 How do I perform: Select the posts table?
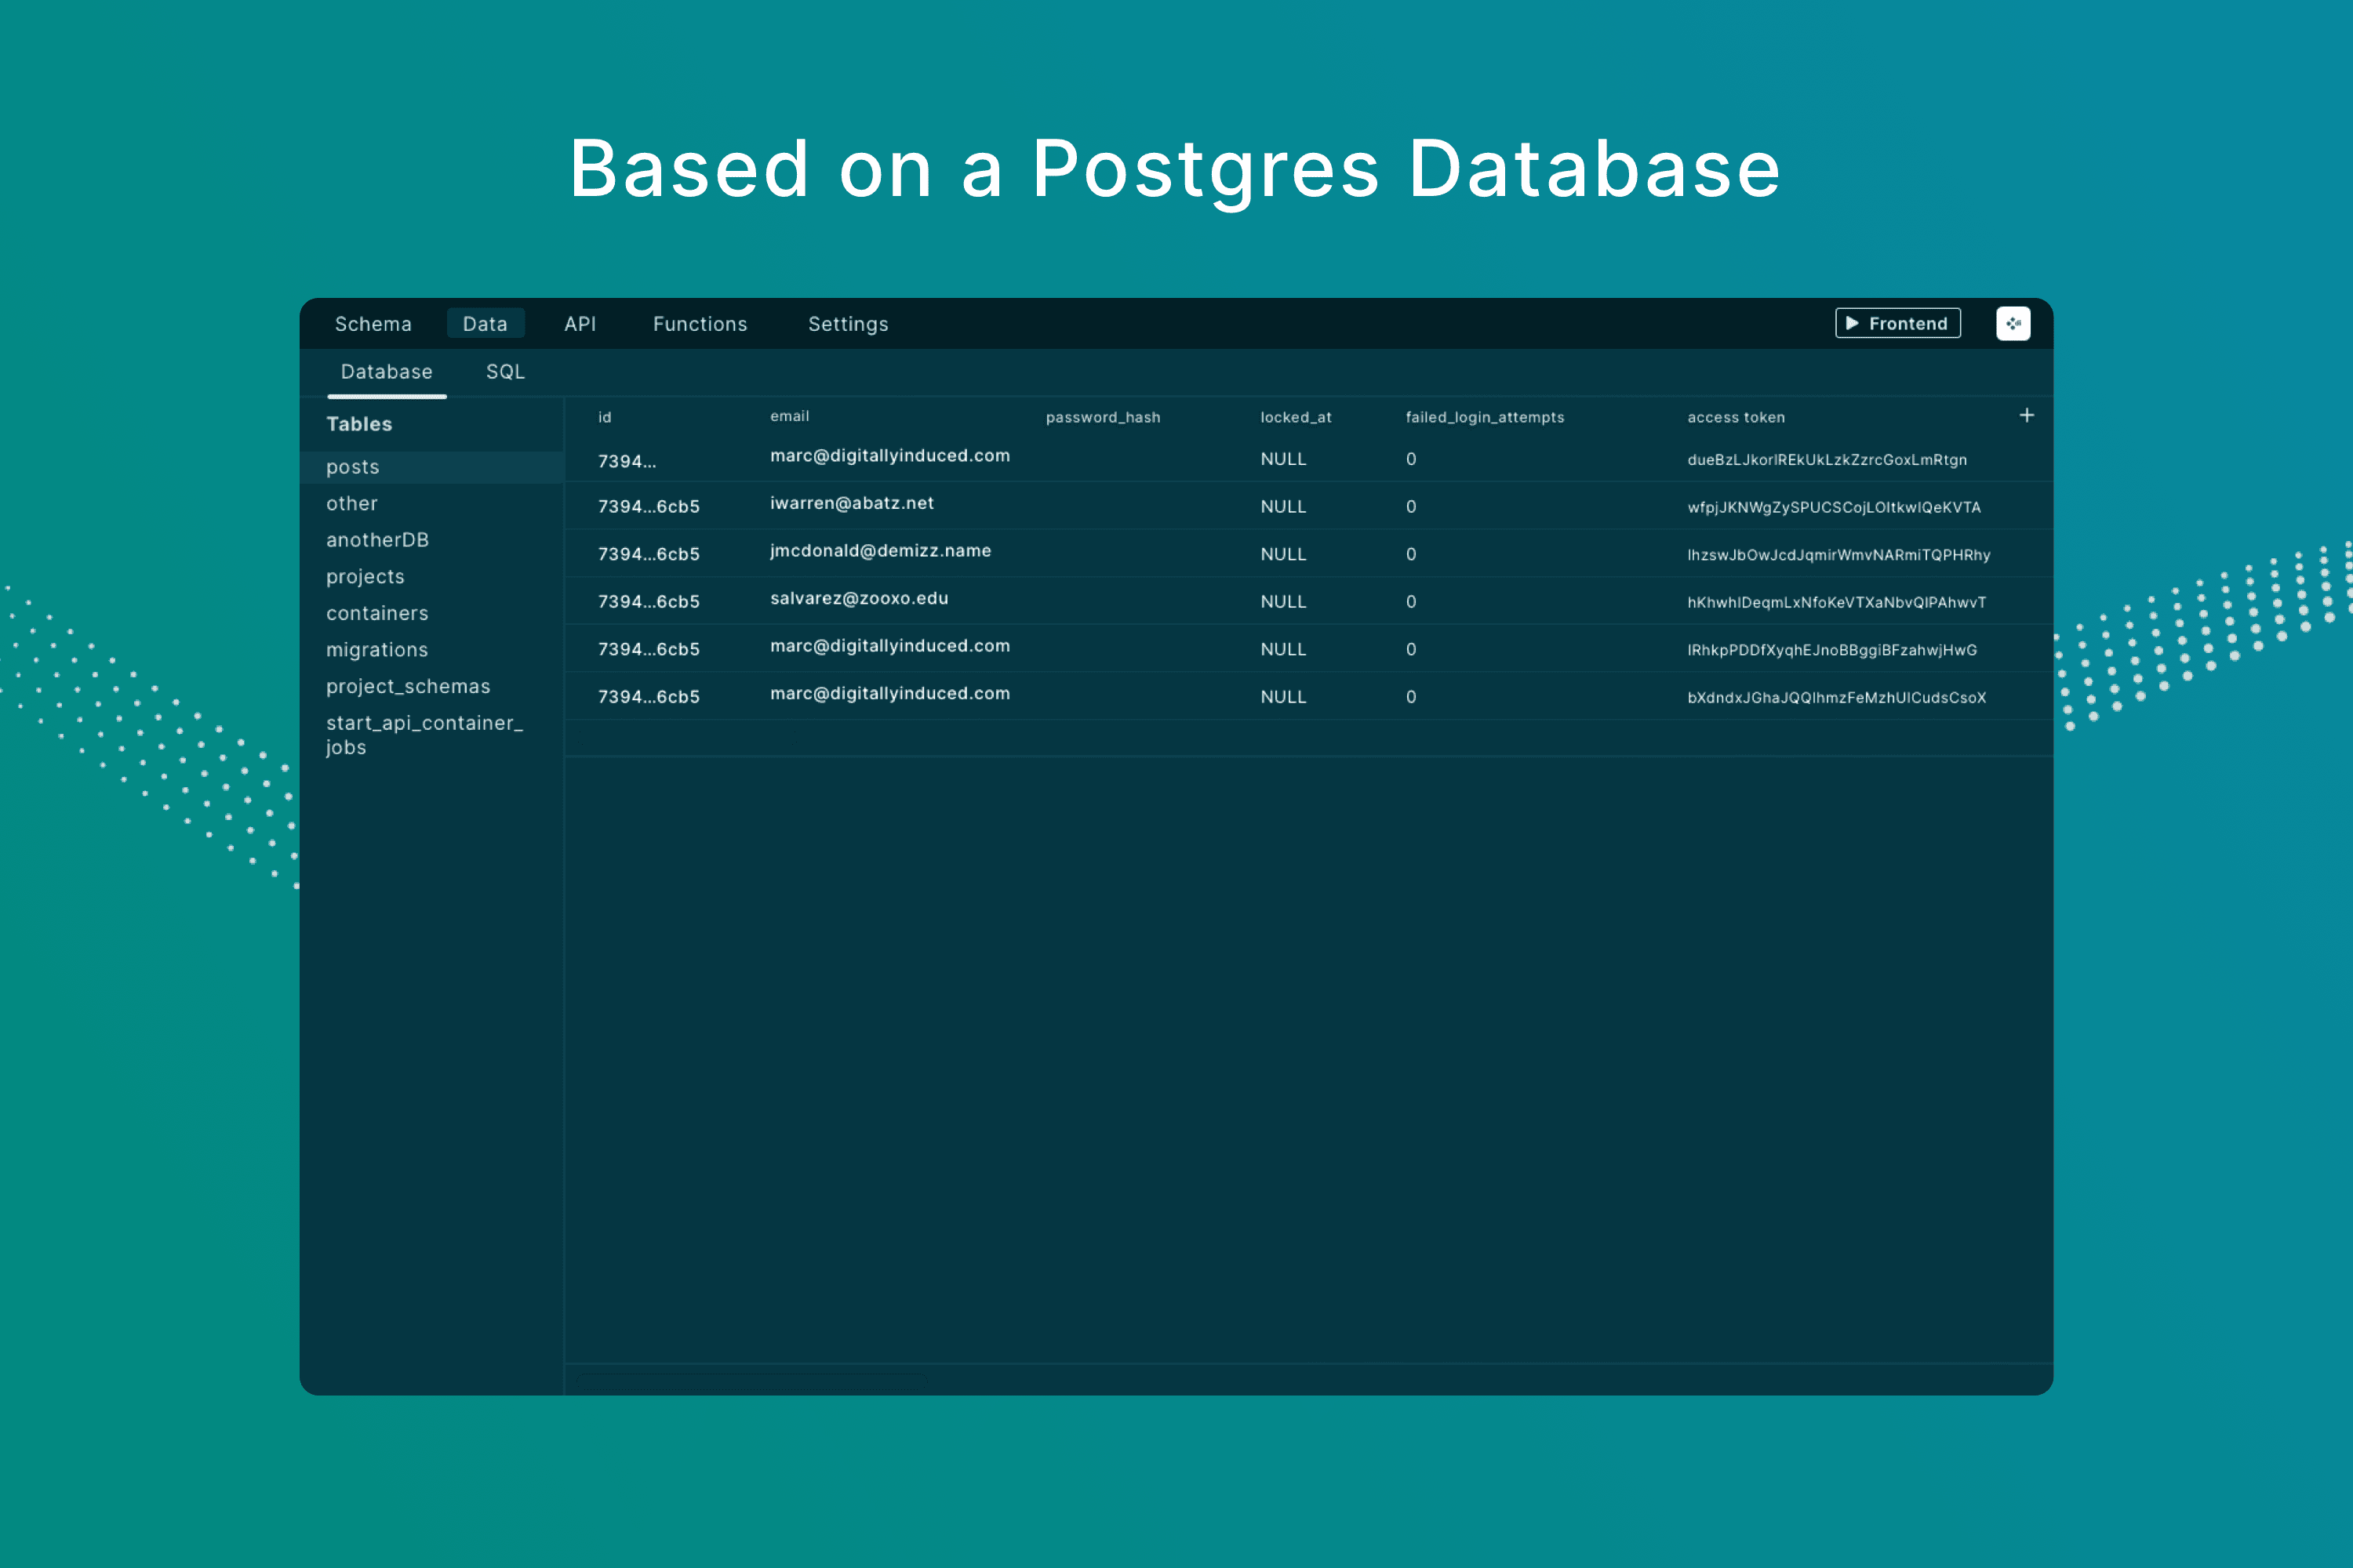pyautogui.click(x=352, y=467)
